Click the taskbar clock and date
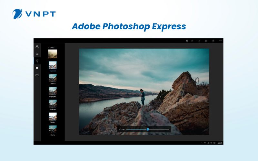Viewport: 258px width, 161px height. [220, 143]
